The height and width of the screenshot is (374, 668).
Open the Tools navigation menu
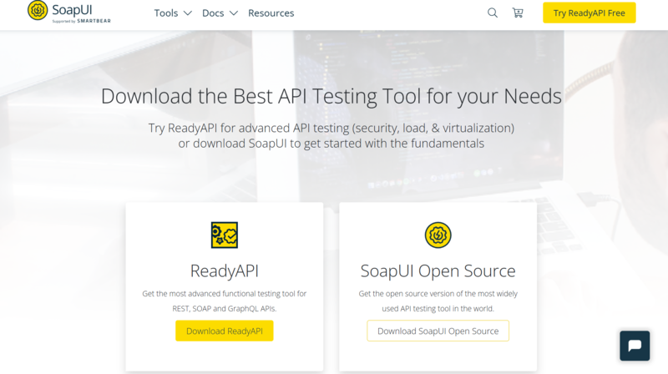click(166, 13)
